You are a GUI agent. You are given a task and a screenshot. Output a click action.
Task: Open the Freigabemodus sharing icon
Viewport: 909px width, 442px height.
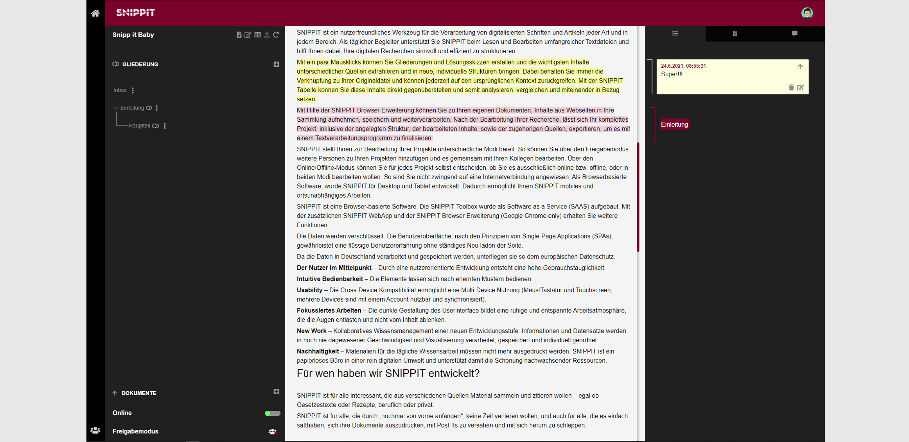point(273,432)
